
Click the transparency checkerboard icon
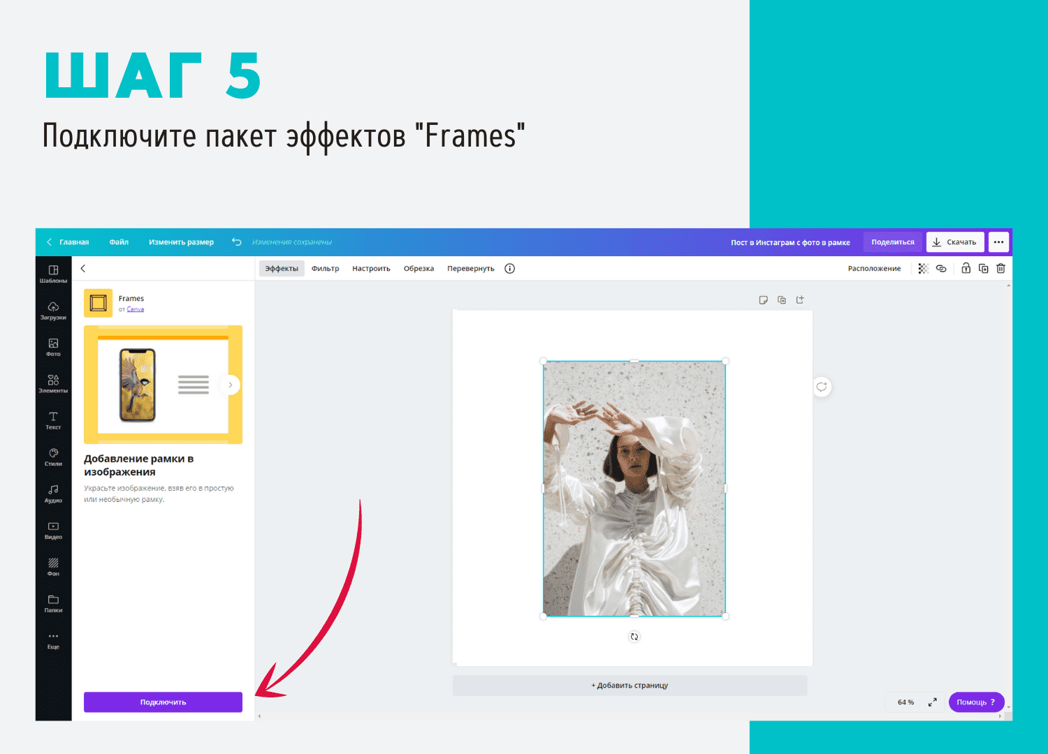[x=923, y=268]
